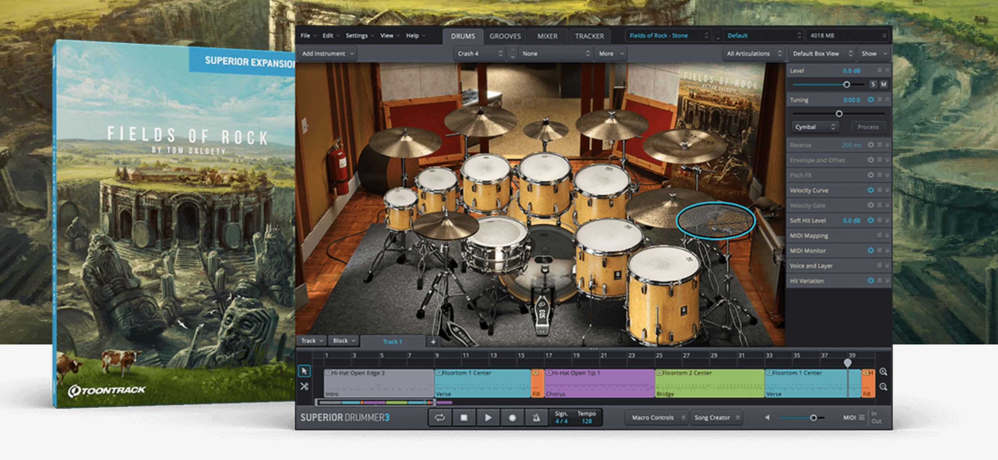Add a new track with plus button

tap(433, 342)
